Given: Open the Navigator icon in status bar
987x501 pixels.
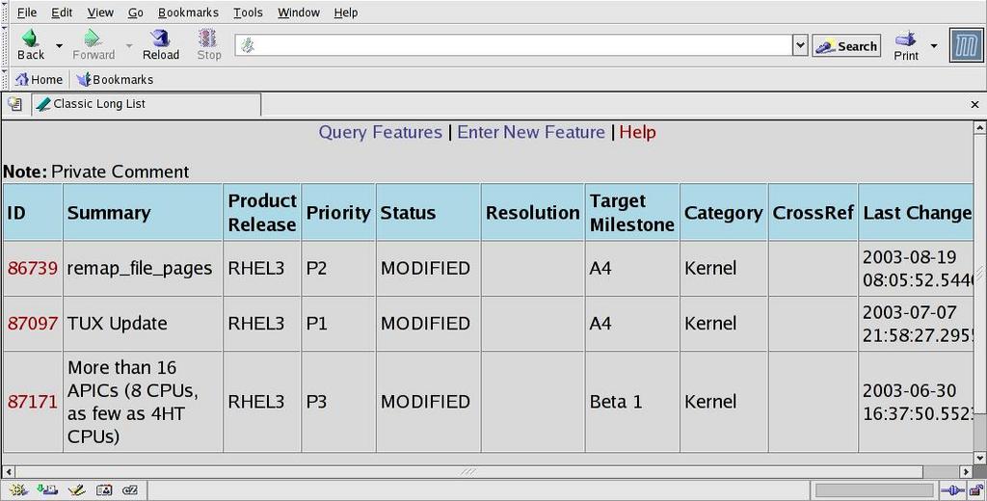Looking at the screenshot, I should point(18,490).
